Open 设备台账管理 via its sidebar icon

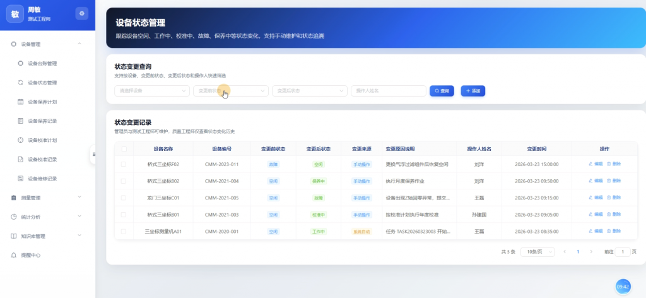coord(21,64)
